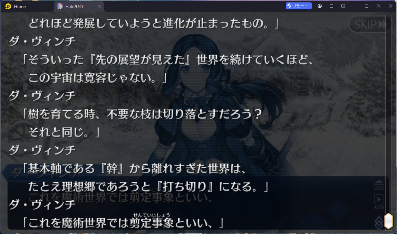Image resolution: width=397 pixels, height=234 pixels.
Task: Click the crystal scrollbar handle
Action: point(388,221)
